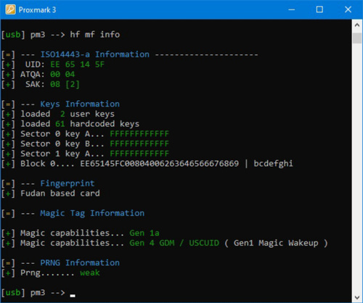Click the blinking cursor at bottom prompt
Screen dimensions: 363x303
pyautogui.click(x=73, y=296)
